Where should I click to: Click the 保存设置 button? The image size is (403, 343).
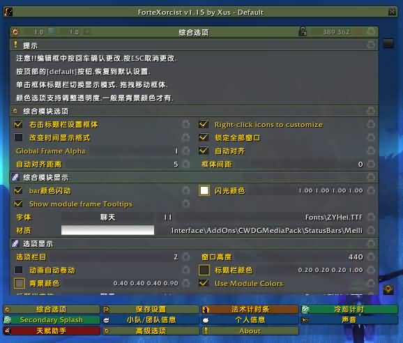(x=151, y=310)
